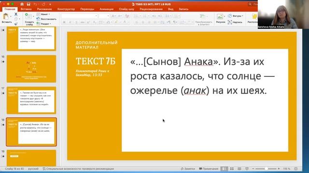Open the Рисунок dropdown arrow
This screenshot has width=309, height=173.
pos(225,16)
